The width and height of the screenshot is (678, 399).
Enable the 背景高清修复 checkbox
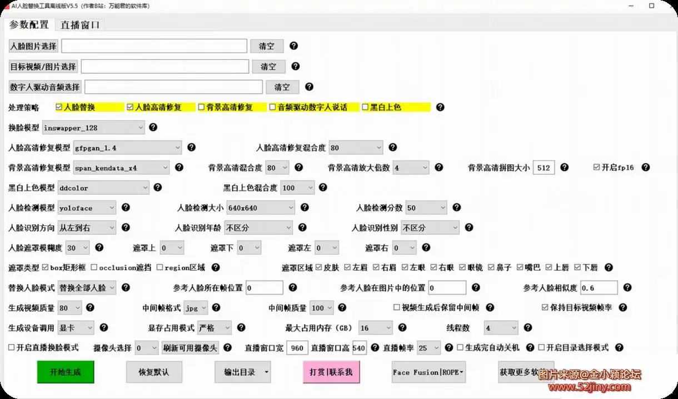click(x=202, y=107)
